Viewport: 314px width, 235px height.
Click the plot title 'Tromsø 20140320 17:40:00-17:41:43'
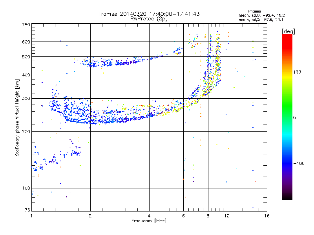coord(149,14)
